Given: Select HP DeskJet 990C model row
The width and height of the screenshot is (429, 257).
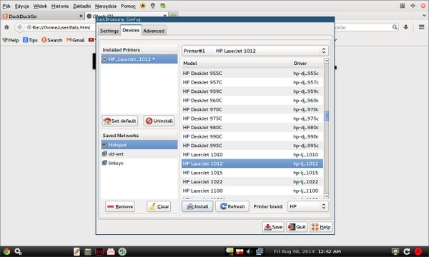Looking at the screenshot, I should click(x=252, y=136).
